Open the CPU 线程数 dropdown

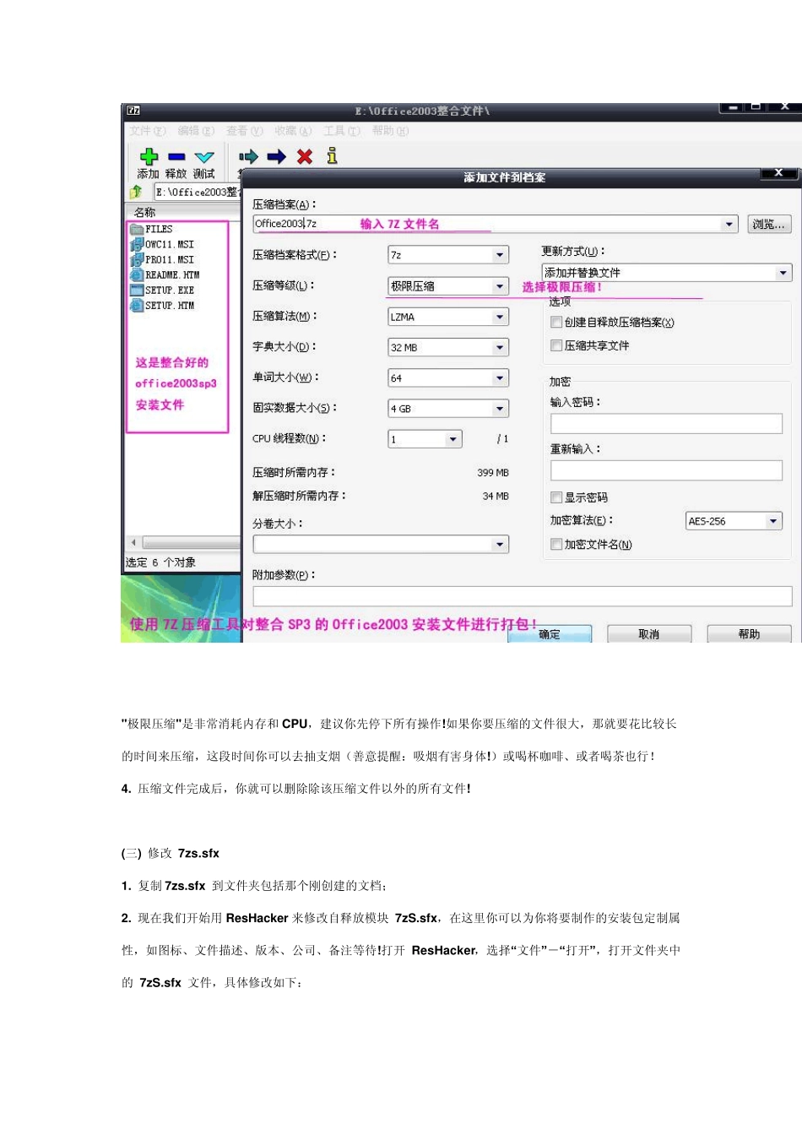[453, 439]
